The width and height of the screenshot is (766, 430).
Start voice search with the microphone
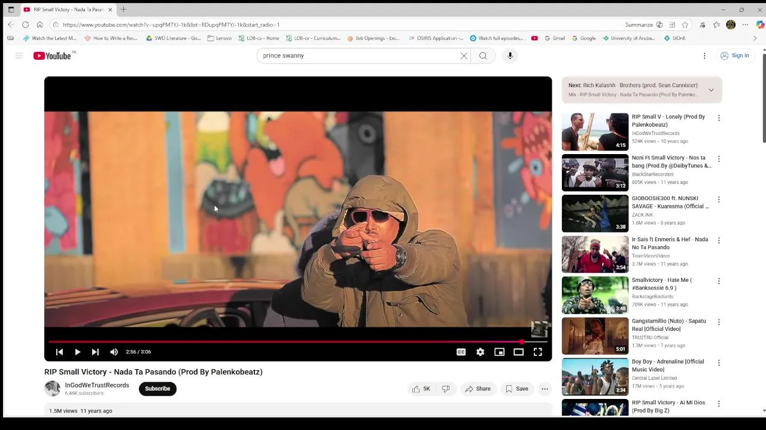click(510, 56)
